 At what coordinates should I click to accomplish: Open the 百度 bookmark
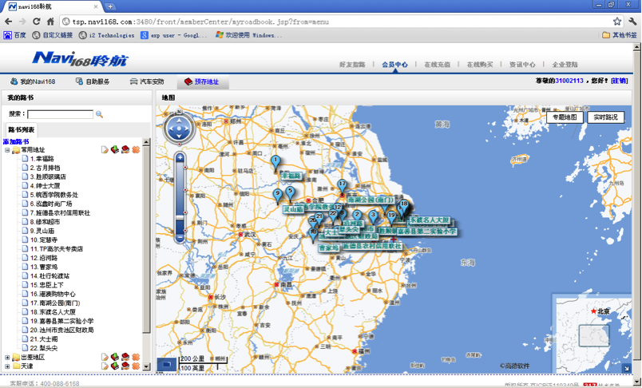pos(14,35)
